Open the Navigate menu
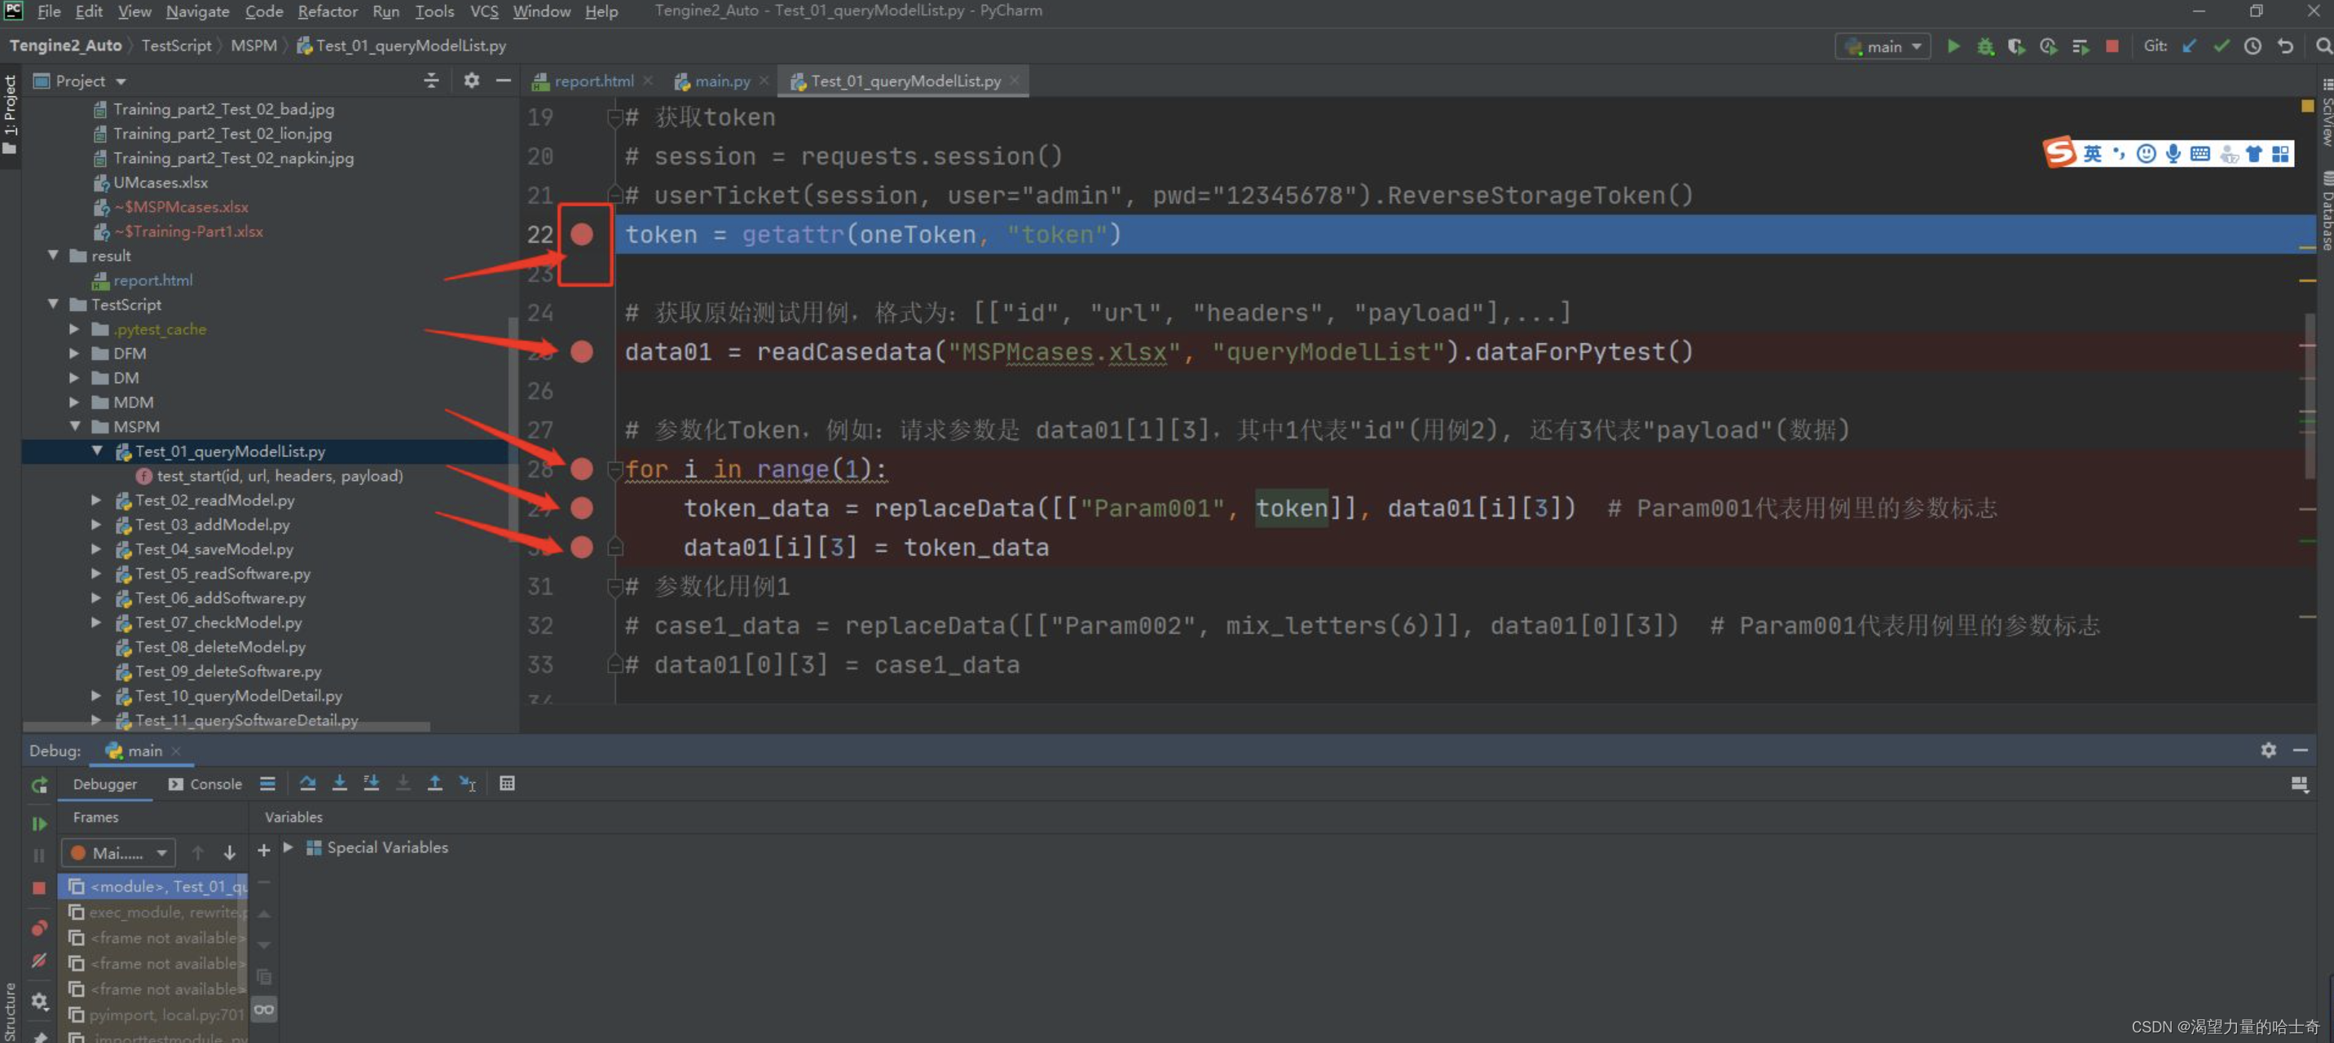Screen dimensions: 2334x1043 197,11
